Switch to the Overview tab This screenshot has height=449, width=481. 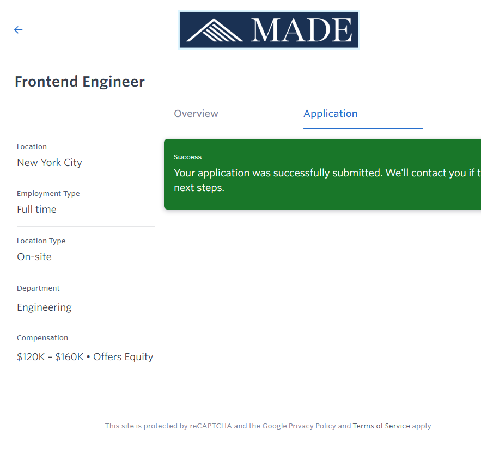pyautogui.click(x=196, y=114)
